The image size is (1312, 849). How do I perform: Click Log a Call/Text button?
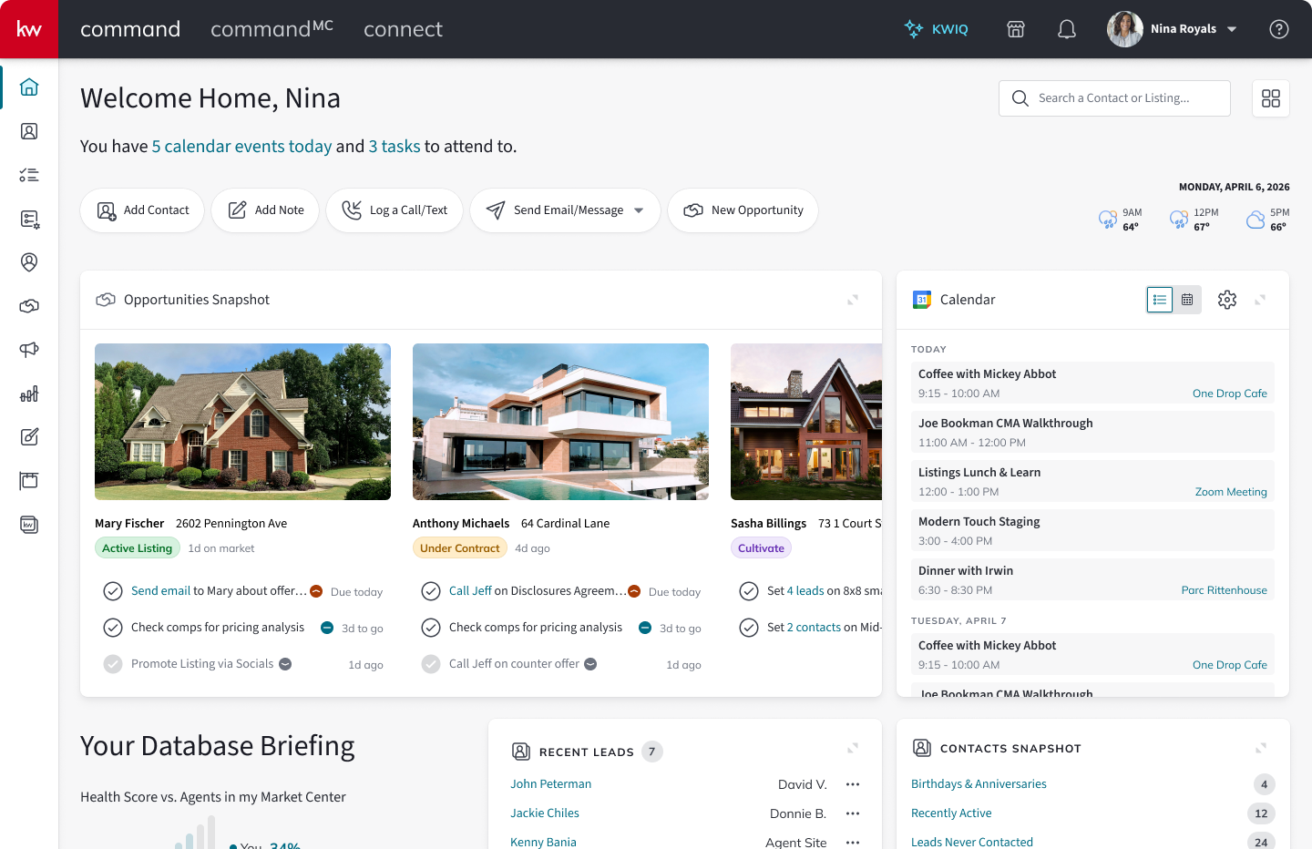click(x=395, y=210)
